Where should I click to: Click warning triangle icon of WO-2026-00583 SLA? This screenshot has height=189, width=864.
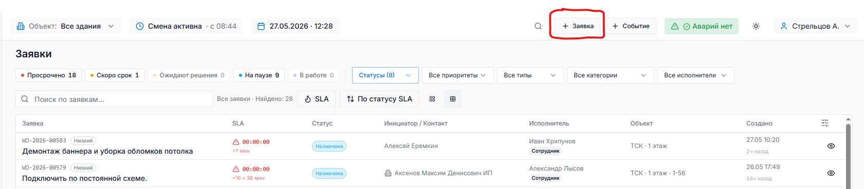[x=236, y=142]
